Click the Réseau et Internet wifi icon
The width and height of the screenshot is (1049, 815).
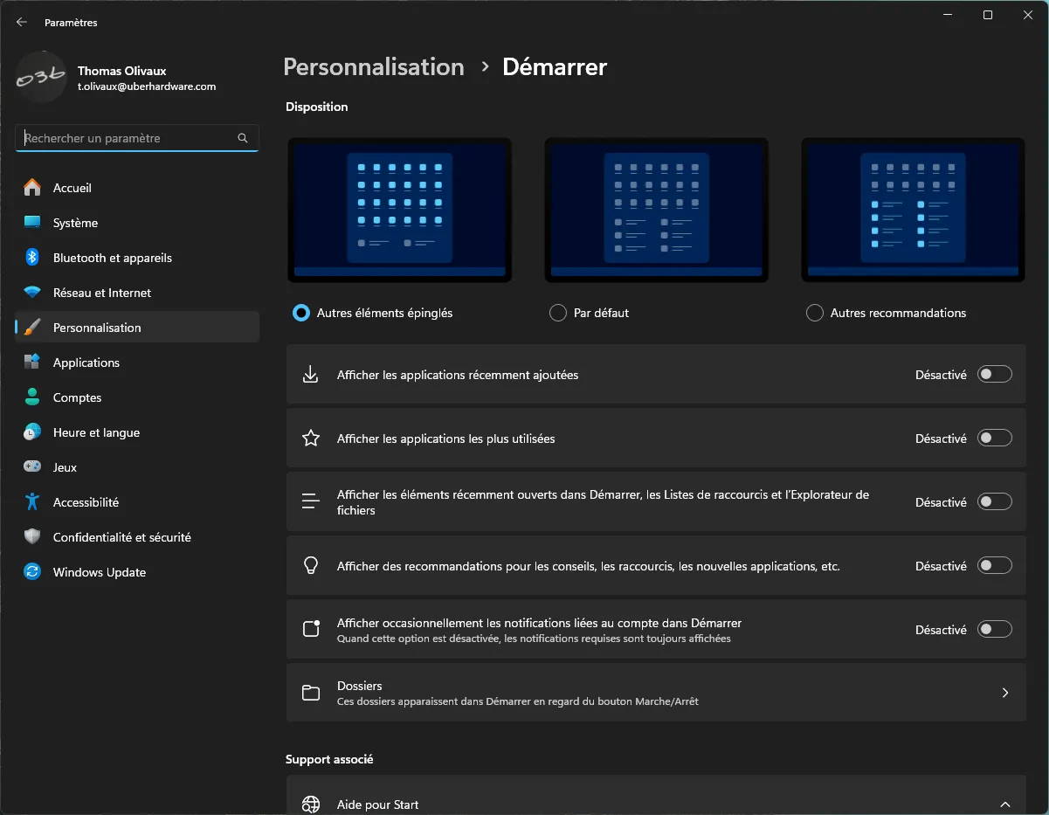pyautogui.click(x=32, y=293)
